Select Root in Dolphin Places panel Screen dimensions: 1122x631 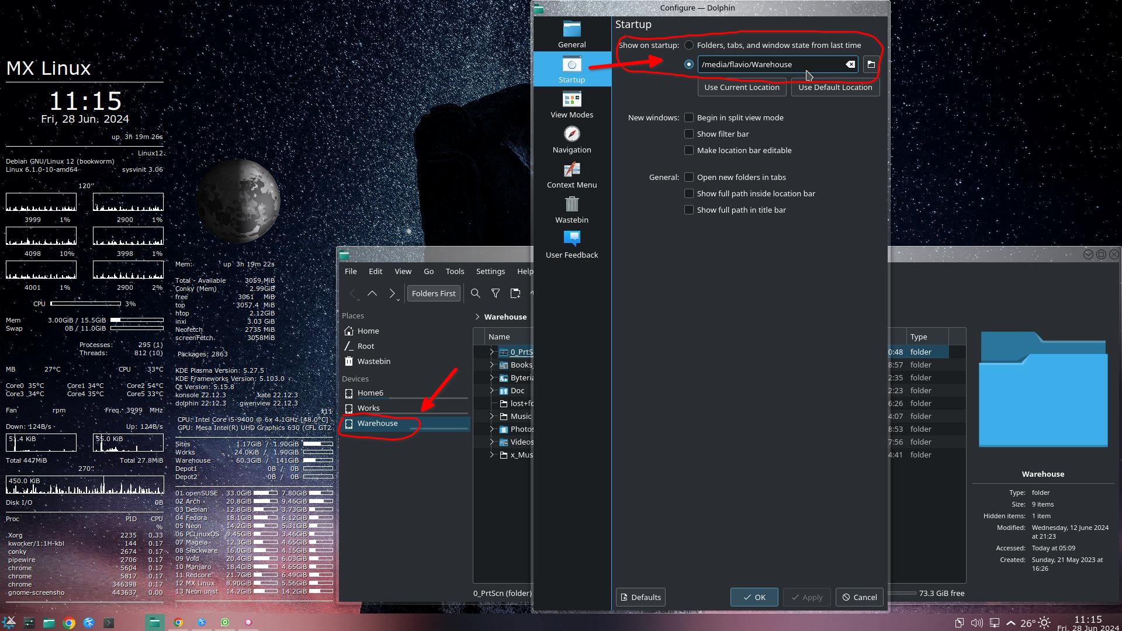coord(404,346)
